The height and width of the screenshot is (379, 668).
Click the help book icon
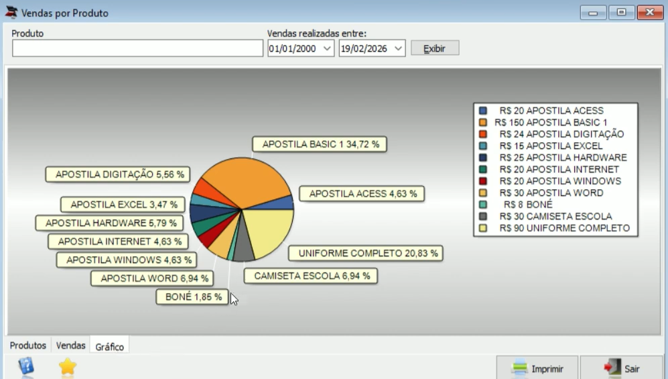(26, 367)
